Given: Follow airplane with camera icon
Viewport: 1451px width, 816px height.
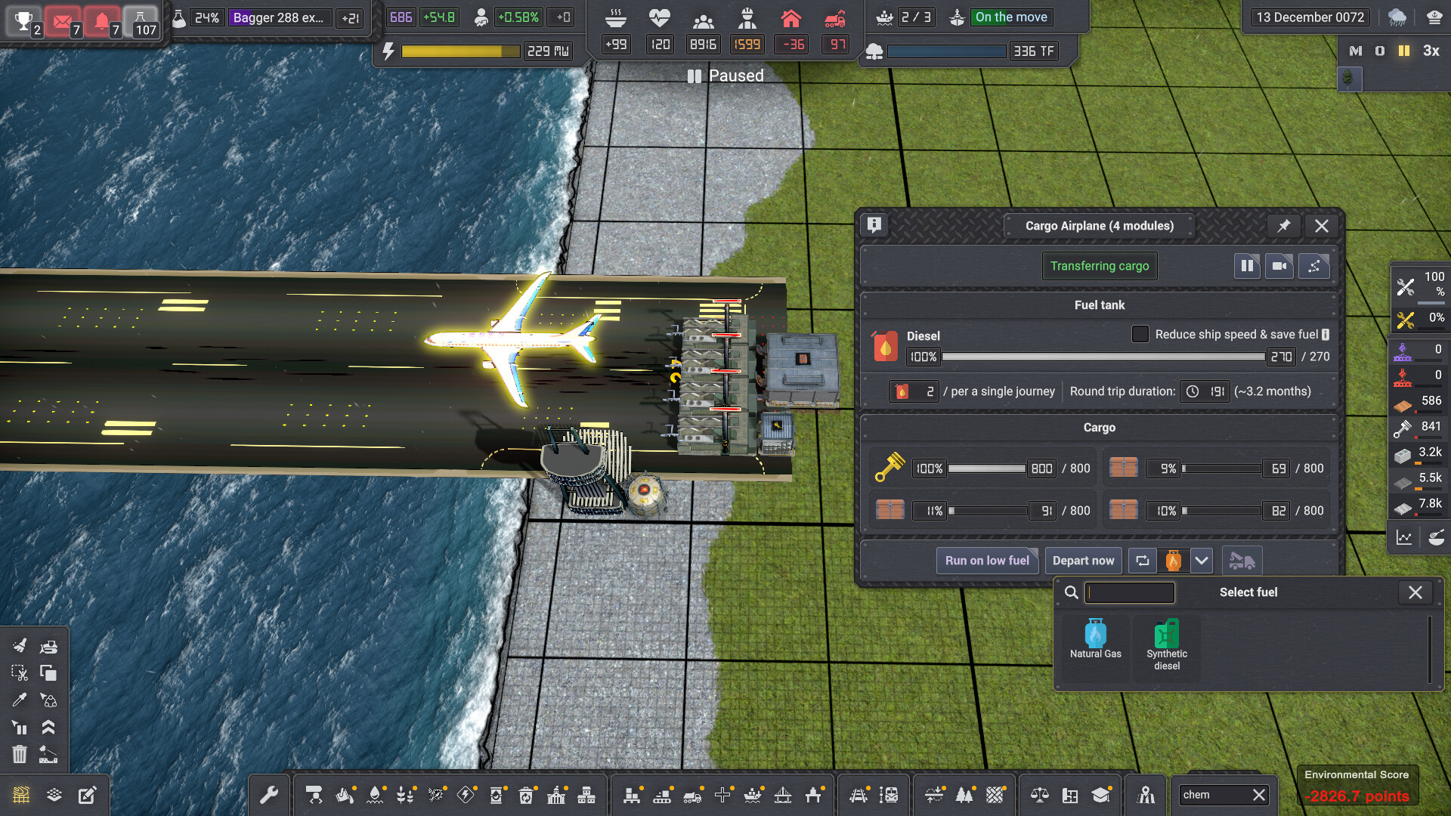Looking at the screenshot, I should (x=1279, y=266).
